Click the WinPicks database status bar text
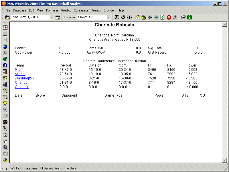 44,168
